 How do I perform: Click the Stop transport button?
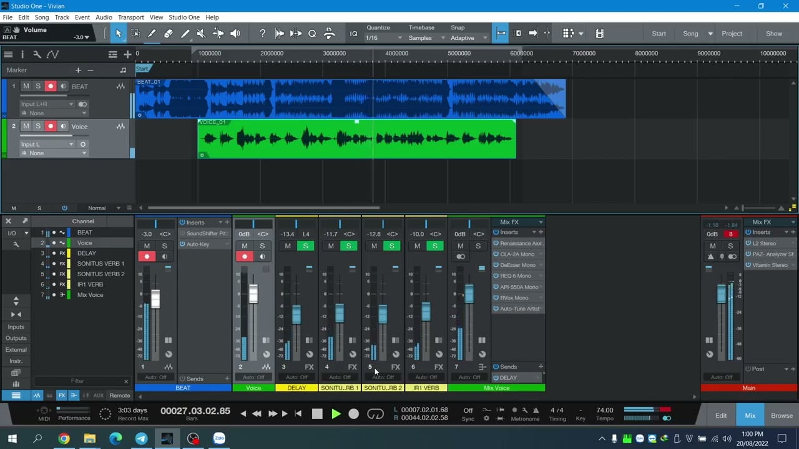pyautogui.click(x=317, y=413)
